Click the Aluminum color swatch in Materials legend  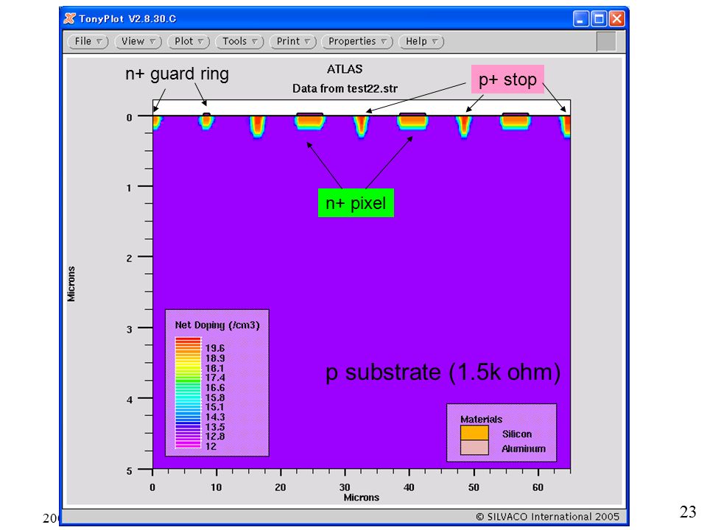[474, 448]
